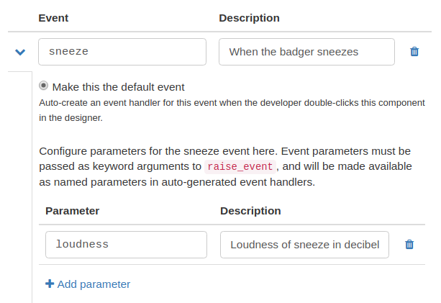The image size is (441, 303).
Task: Delete the loudness parameter with trash icon
Action: 409,245
